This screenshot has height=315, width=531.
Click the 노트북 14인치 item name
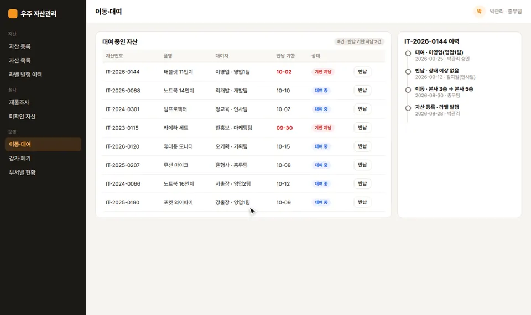click(179, 91)
